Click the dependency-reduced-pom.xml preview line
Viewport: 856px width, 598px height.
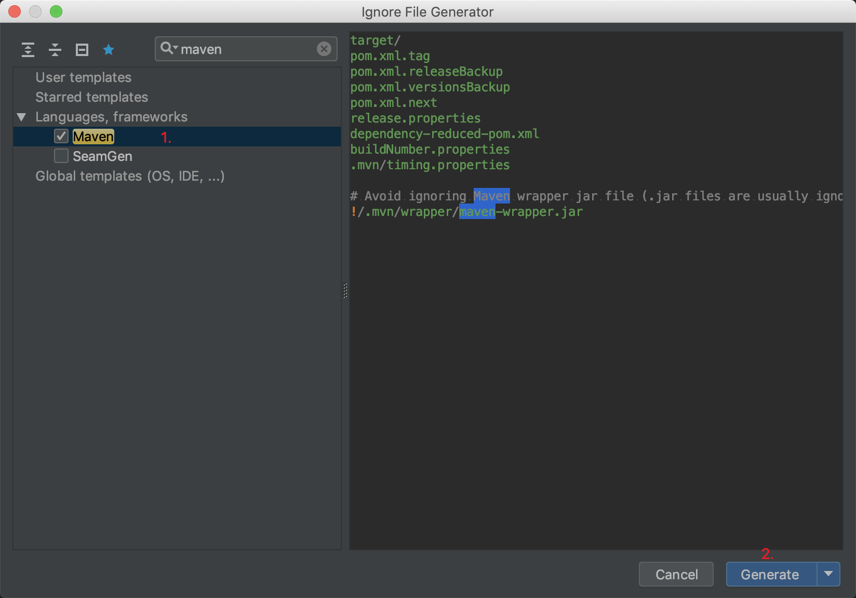coord(445,134)
